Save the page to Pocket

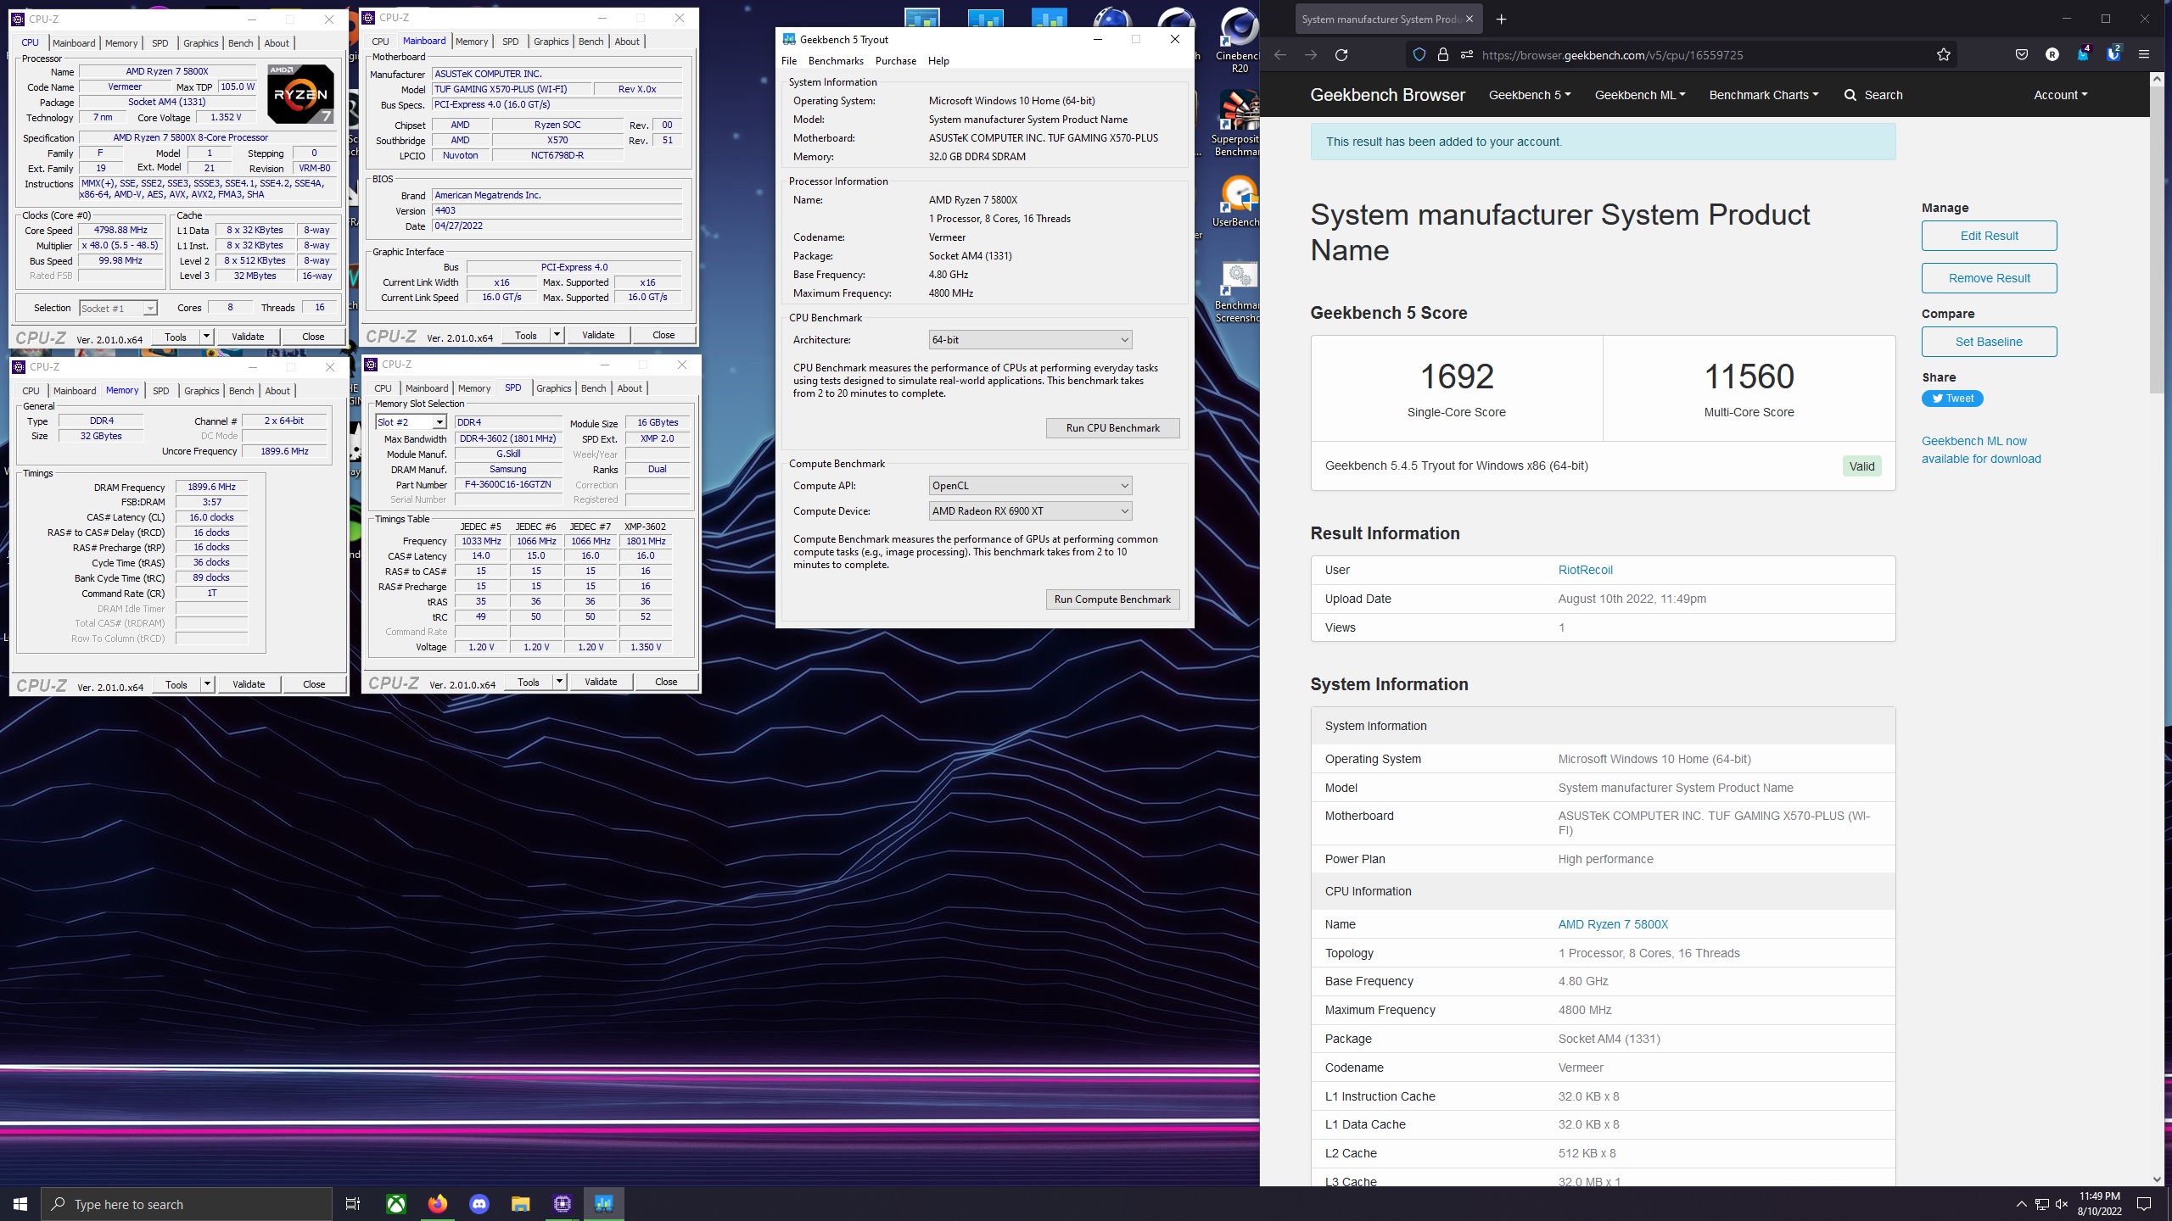pyautogui.click(x=2022, y=55)
